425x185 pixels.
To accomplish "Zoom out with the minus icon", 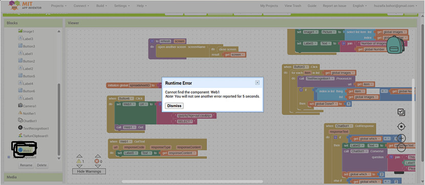I will coord(401,148).
